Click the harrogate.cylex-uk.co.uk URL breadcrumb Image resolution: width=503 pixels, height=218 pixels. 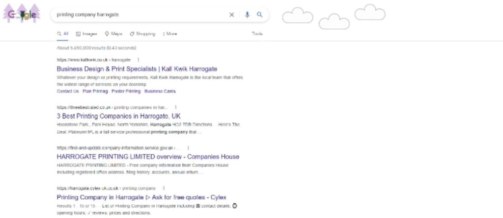pos(106,188)
